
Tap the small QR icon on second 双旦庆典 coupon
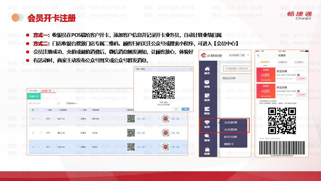(x=298, y=91)
